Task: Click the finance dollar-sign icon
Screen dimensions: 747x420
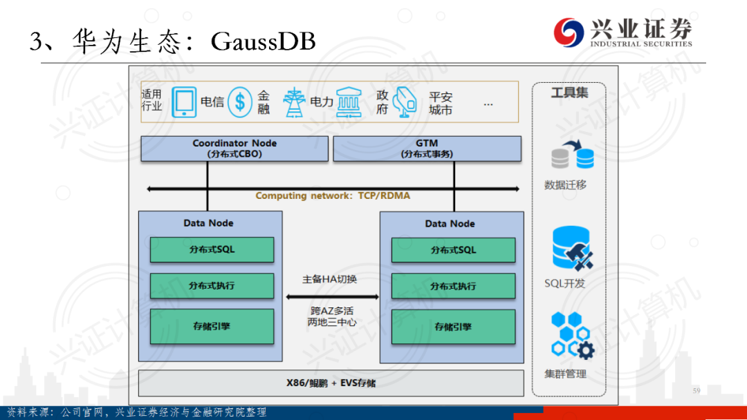Action: [240, 102]
